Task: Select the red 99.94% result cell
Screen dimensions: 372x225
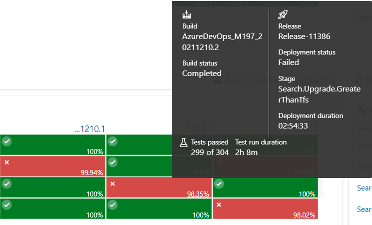Action: coord(52,166)
